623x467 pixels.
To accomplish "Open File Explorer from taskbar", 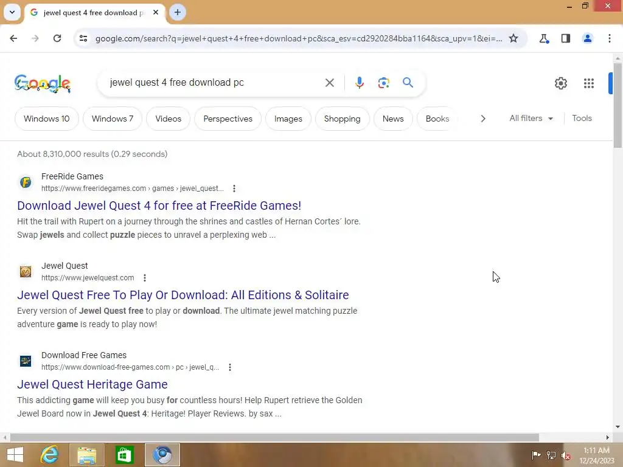I will (x=86, y=455).
